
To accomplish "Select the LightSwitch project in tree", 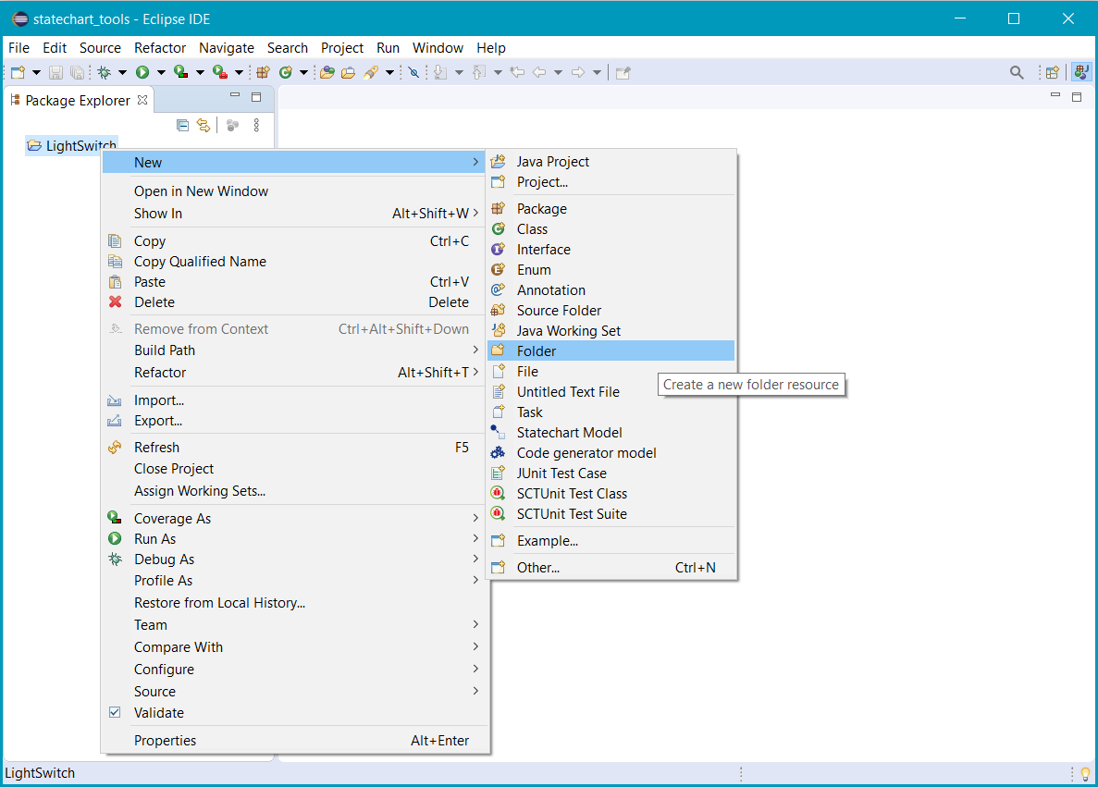I will pos(72,145).
